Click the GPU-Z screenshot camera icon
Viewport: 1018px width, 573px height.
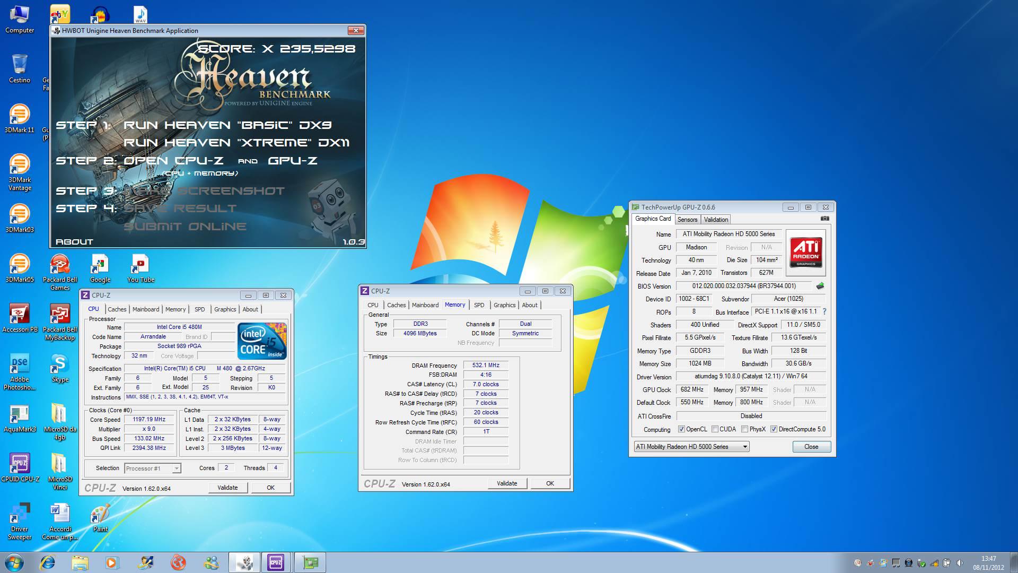click(824, 219)
